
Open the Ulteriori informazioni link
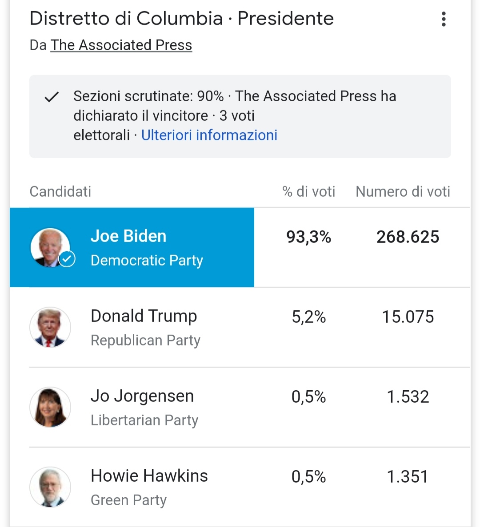(209, 135)
